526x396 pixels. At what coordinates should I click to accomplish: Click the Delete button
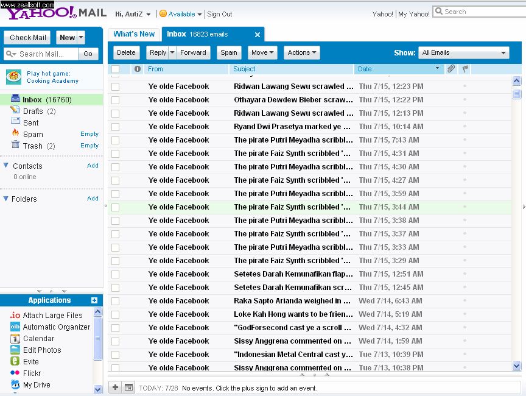click(126, 52)
